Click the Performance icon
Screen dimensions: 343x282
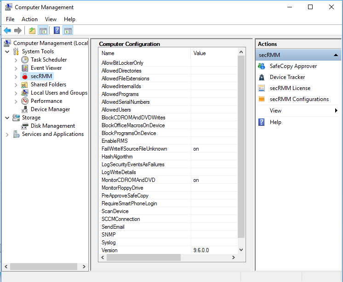25,101
